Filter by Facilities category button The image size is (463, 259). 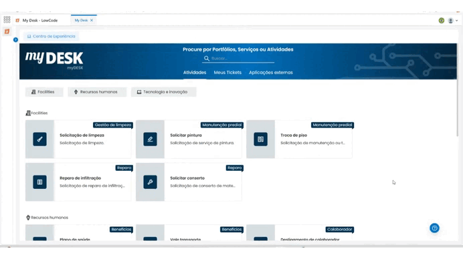pyautogui.click(x=44, y=92)
